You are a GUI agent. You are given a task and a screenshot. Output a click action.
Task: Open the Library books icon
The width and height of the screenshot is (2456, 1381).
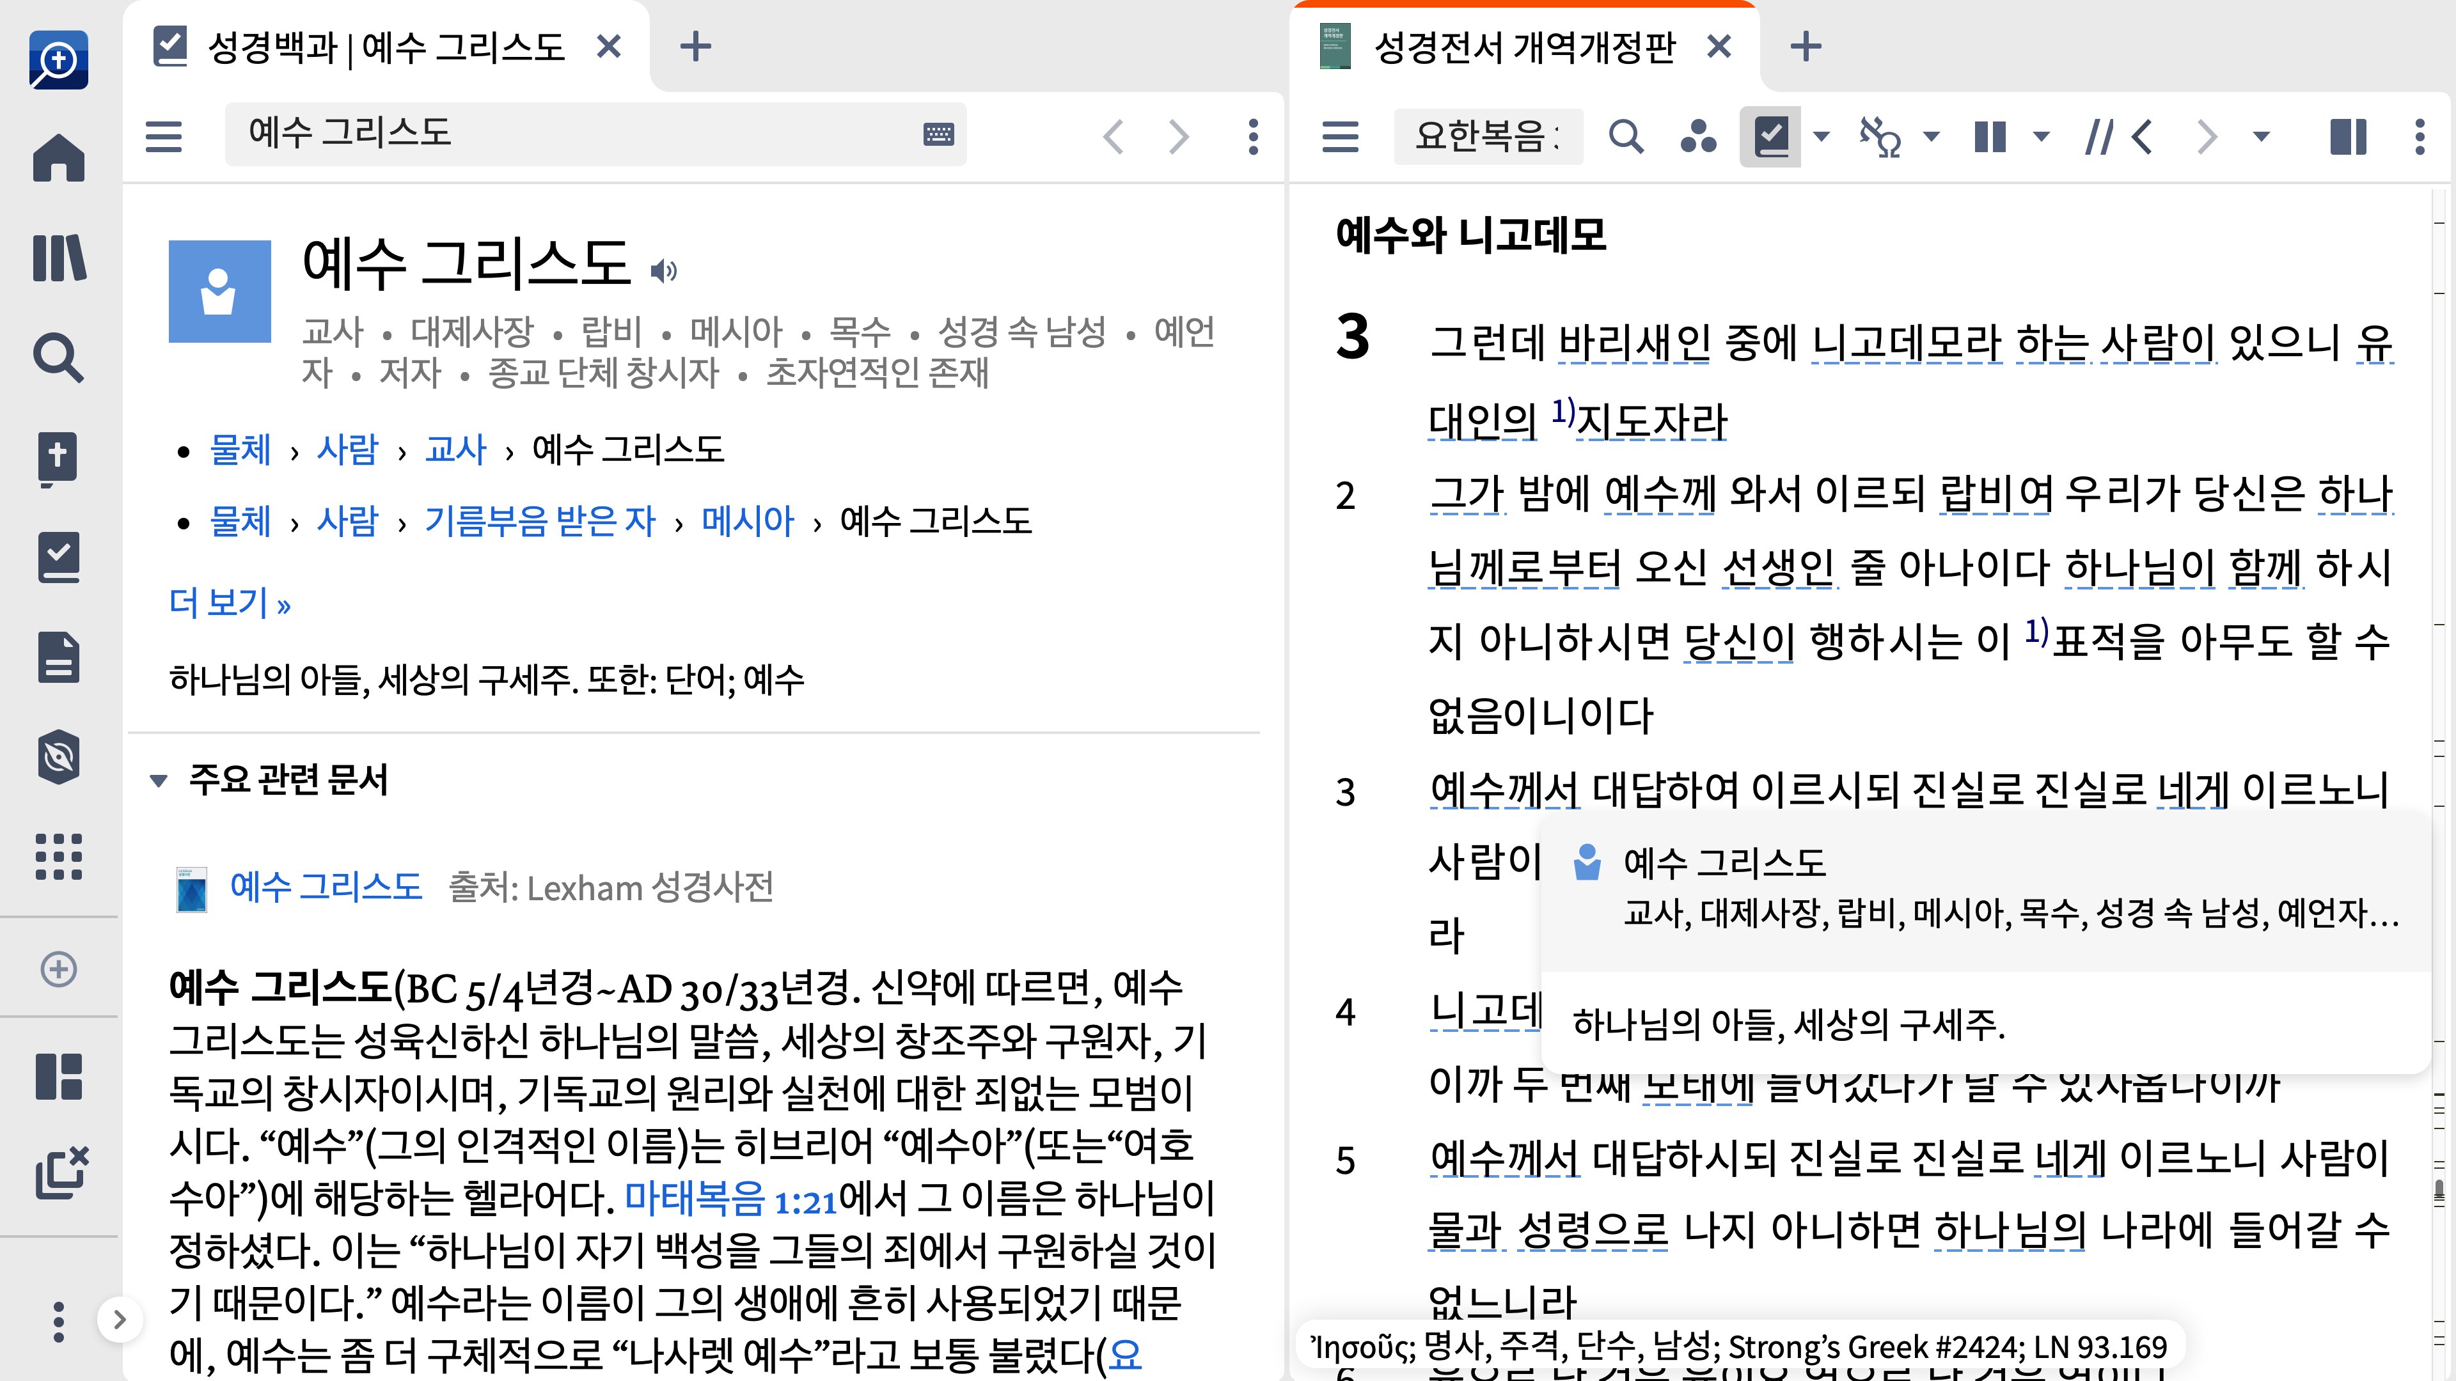click(58, 257)
